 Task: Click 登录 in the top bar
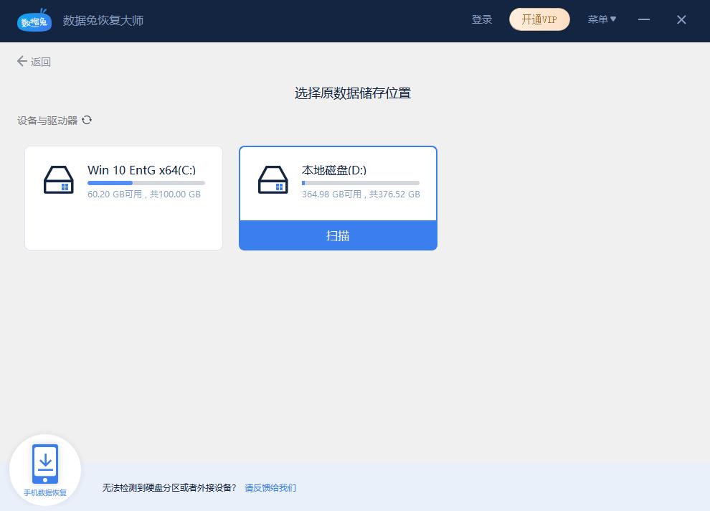482,19
